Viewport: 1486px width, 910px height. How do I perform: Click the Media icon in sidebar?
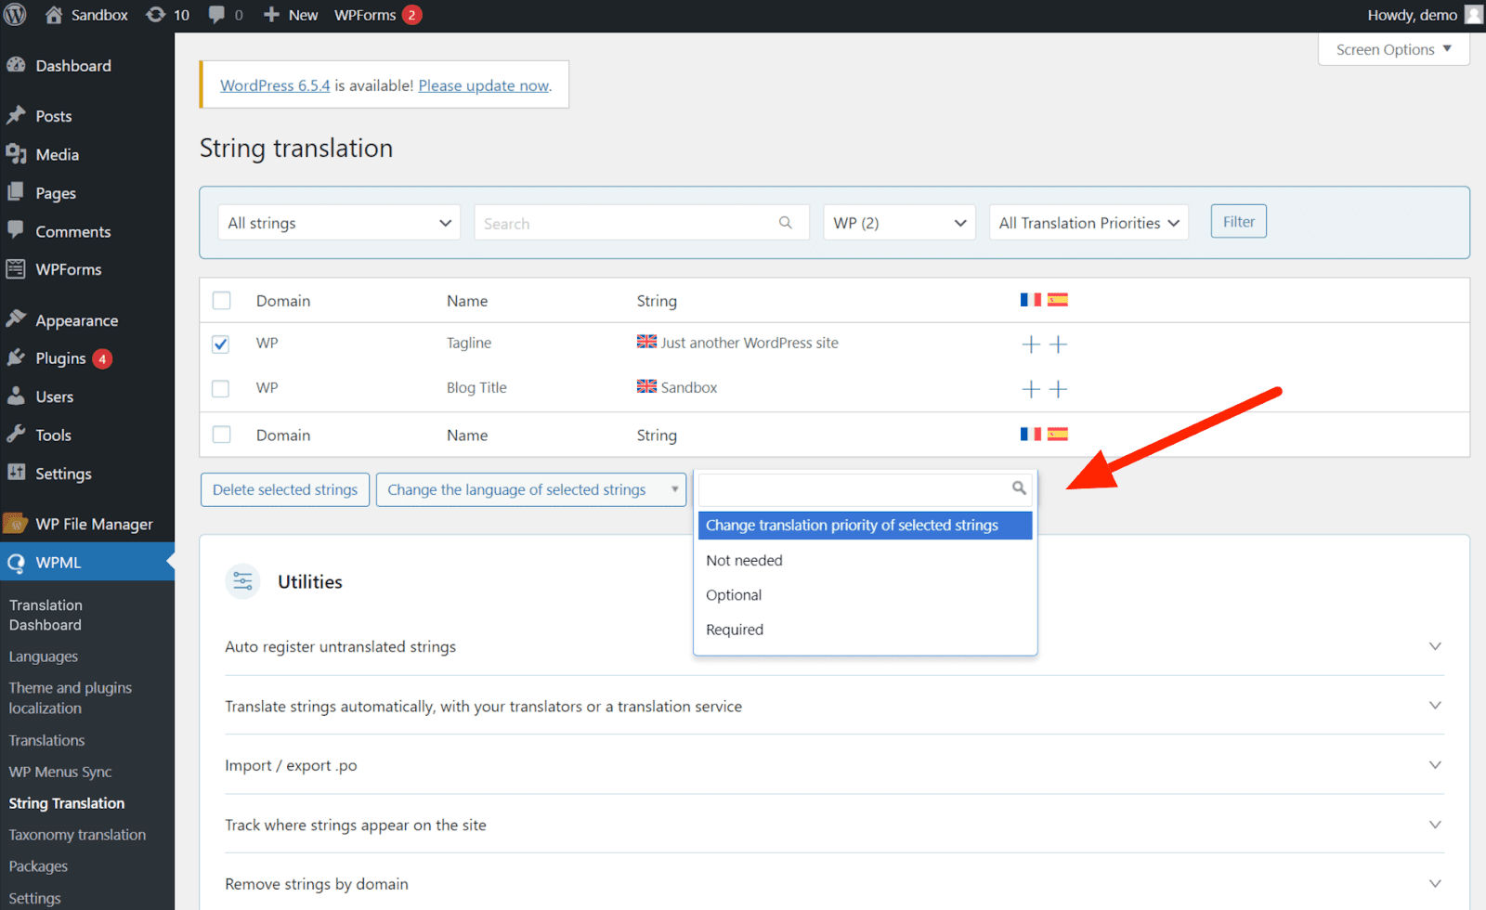(16, 154)
